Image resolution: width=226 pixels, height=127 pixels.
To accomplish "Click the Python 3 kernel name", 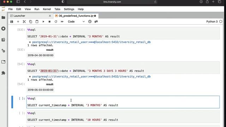I will [212, 22].
